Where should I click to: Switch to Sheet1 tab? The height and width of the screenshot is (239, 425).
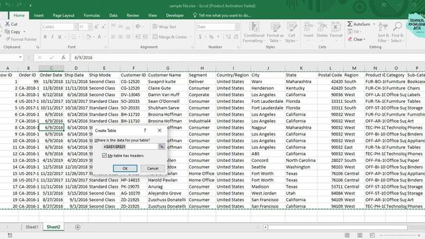point(32,227)
